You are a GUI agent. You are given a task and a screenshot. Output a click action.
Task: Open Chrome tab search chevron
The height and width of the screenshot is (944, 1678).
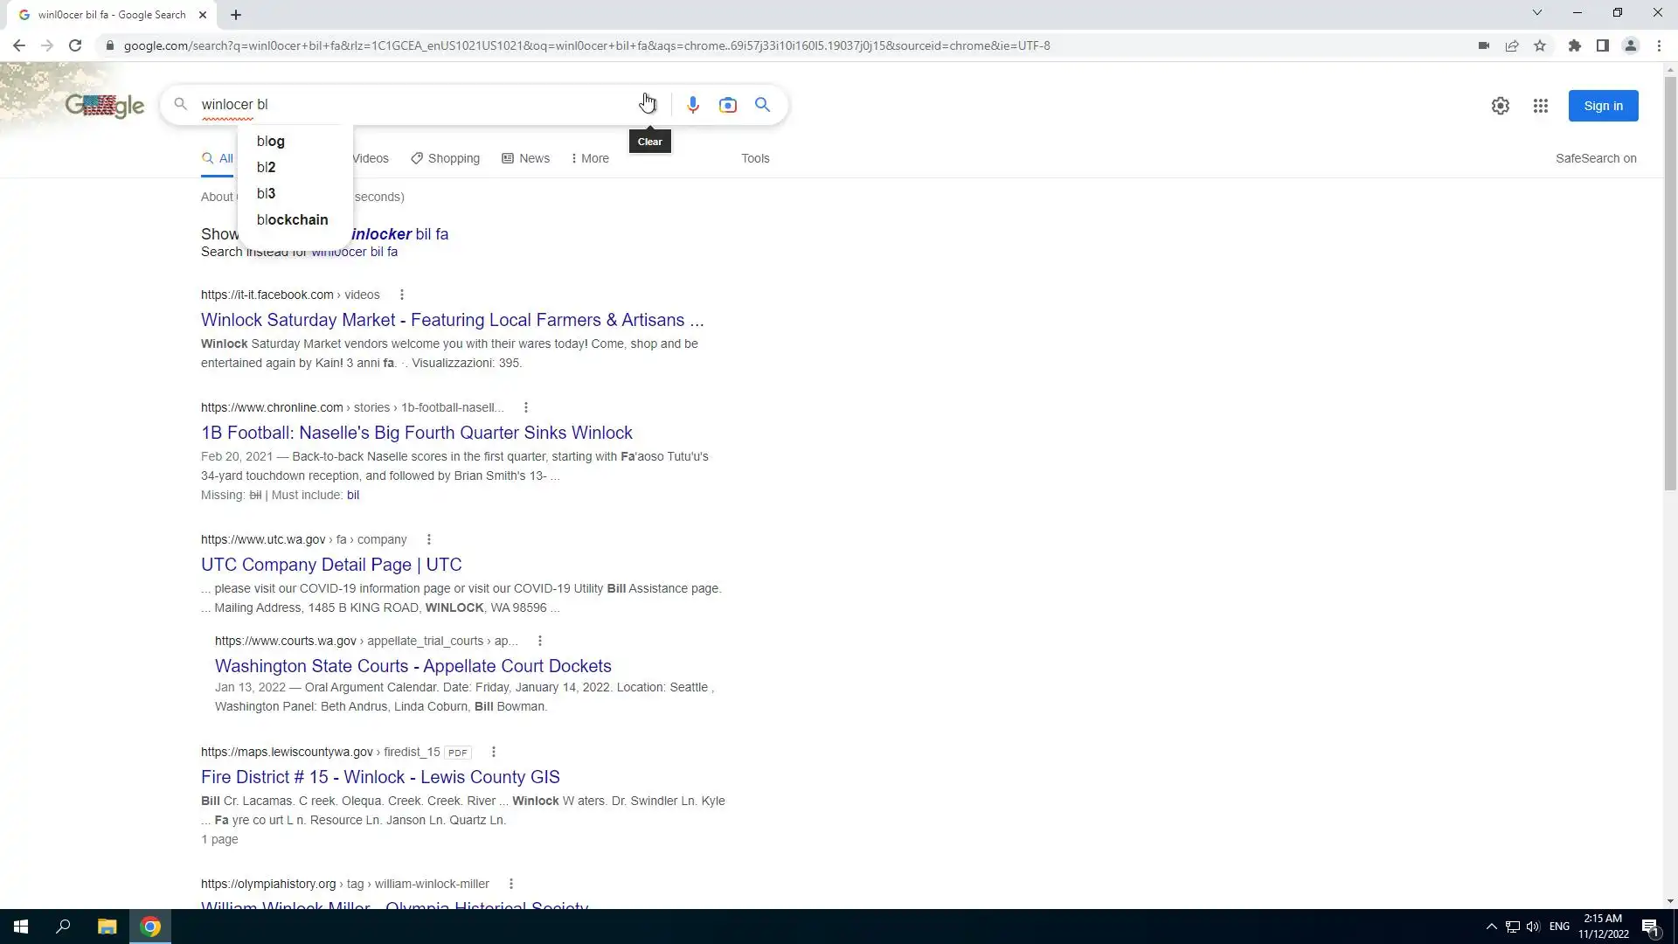pos(1536,13)
